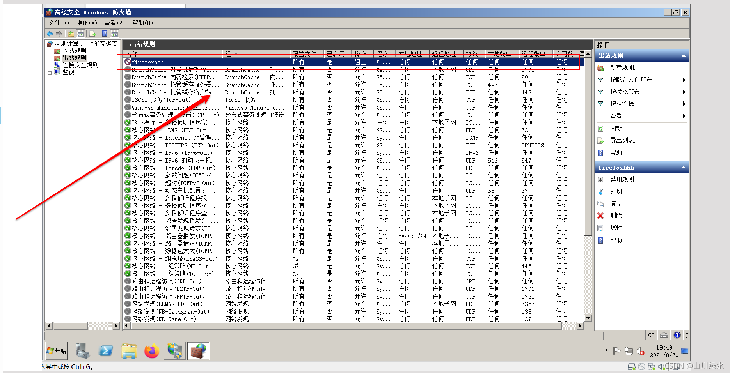Select 入站规则 in the left tree

coord(74,51)
